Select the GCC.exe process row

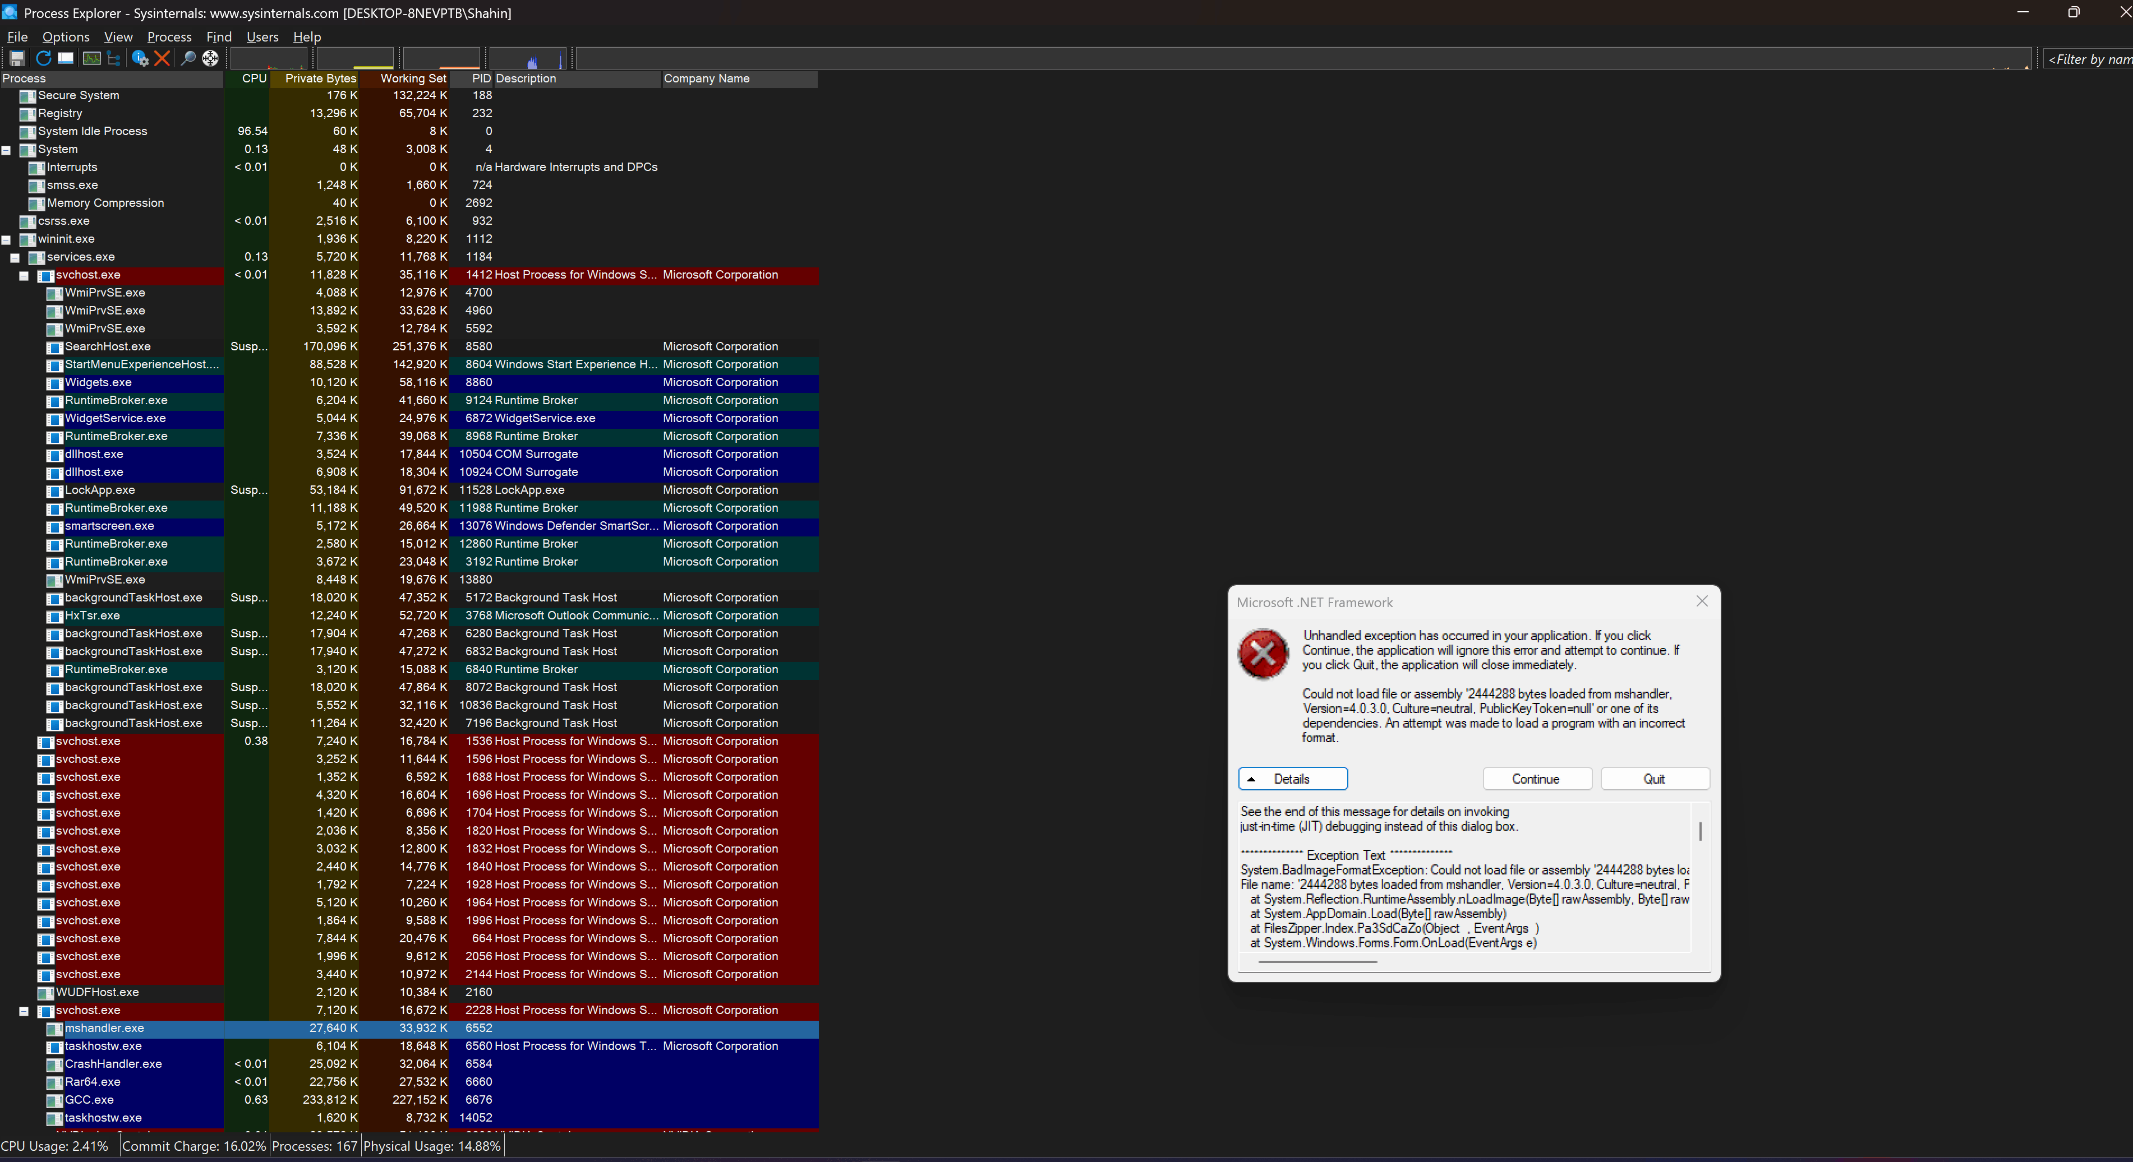(89, 1100)
